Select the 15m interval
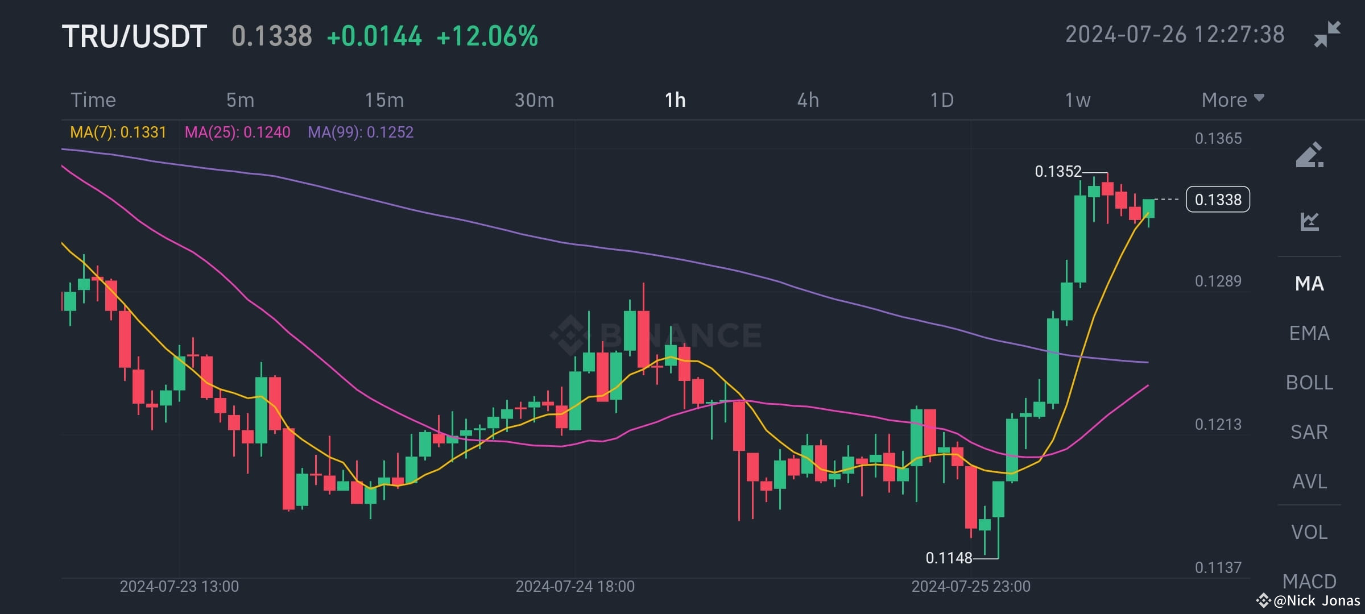 pos(384,99)
